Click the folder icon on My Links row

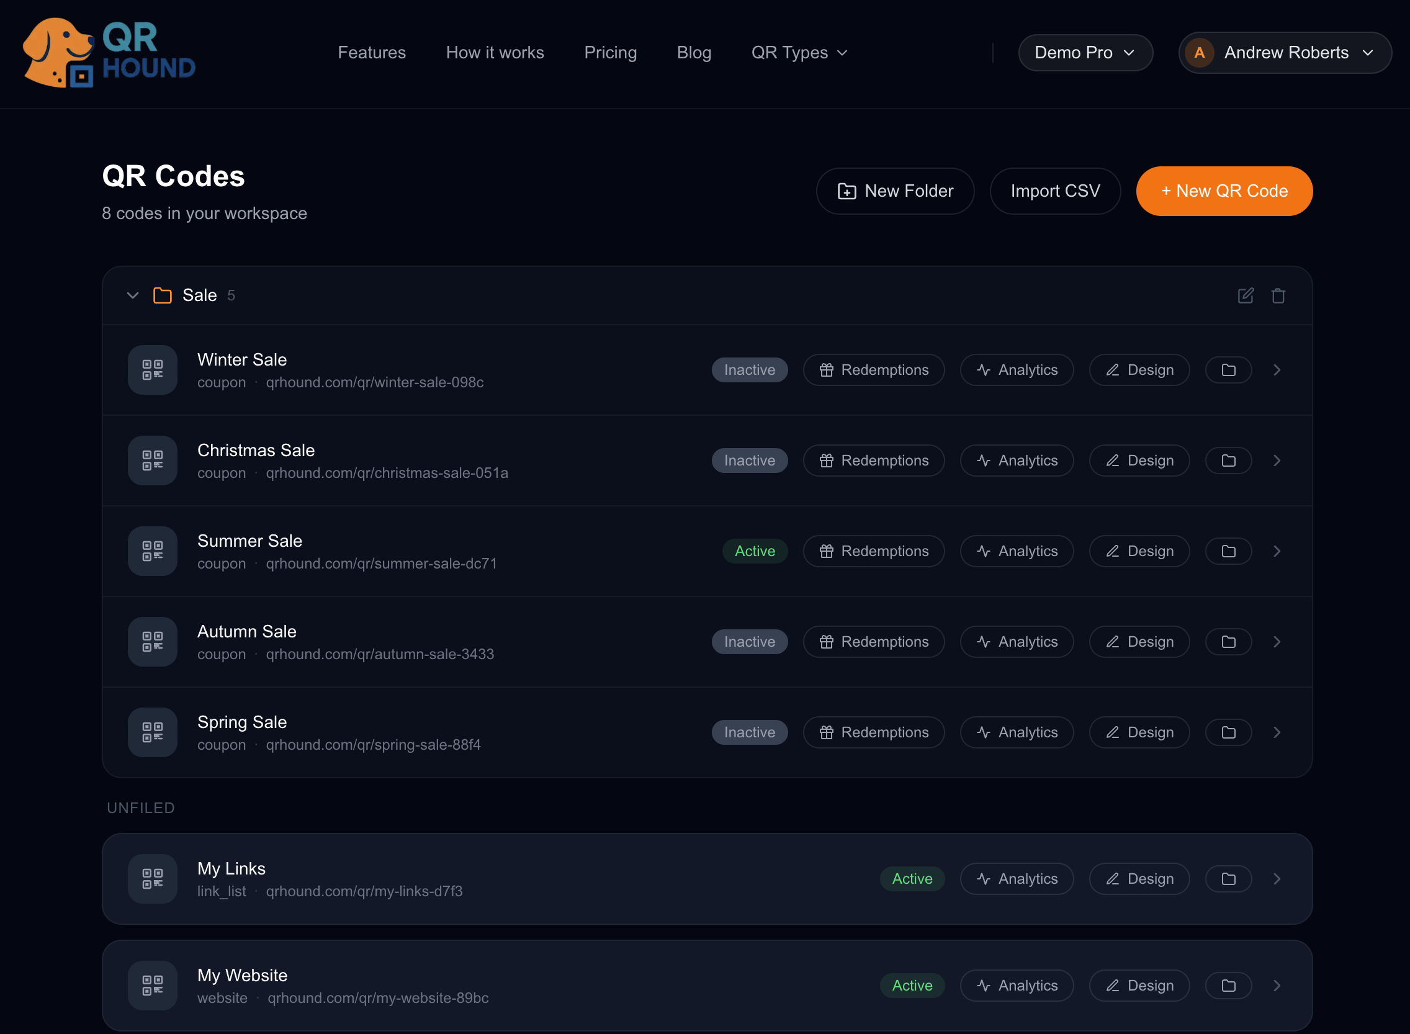click(1228, 879)
